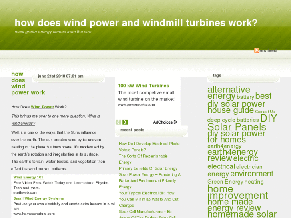The image size is (291, 218).
Task: Visit the www.powerworks.com ad URL
Action: [x=136, y=105]
